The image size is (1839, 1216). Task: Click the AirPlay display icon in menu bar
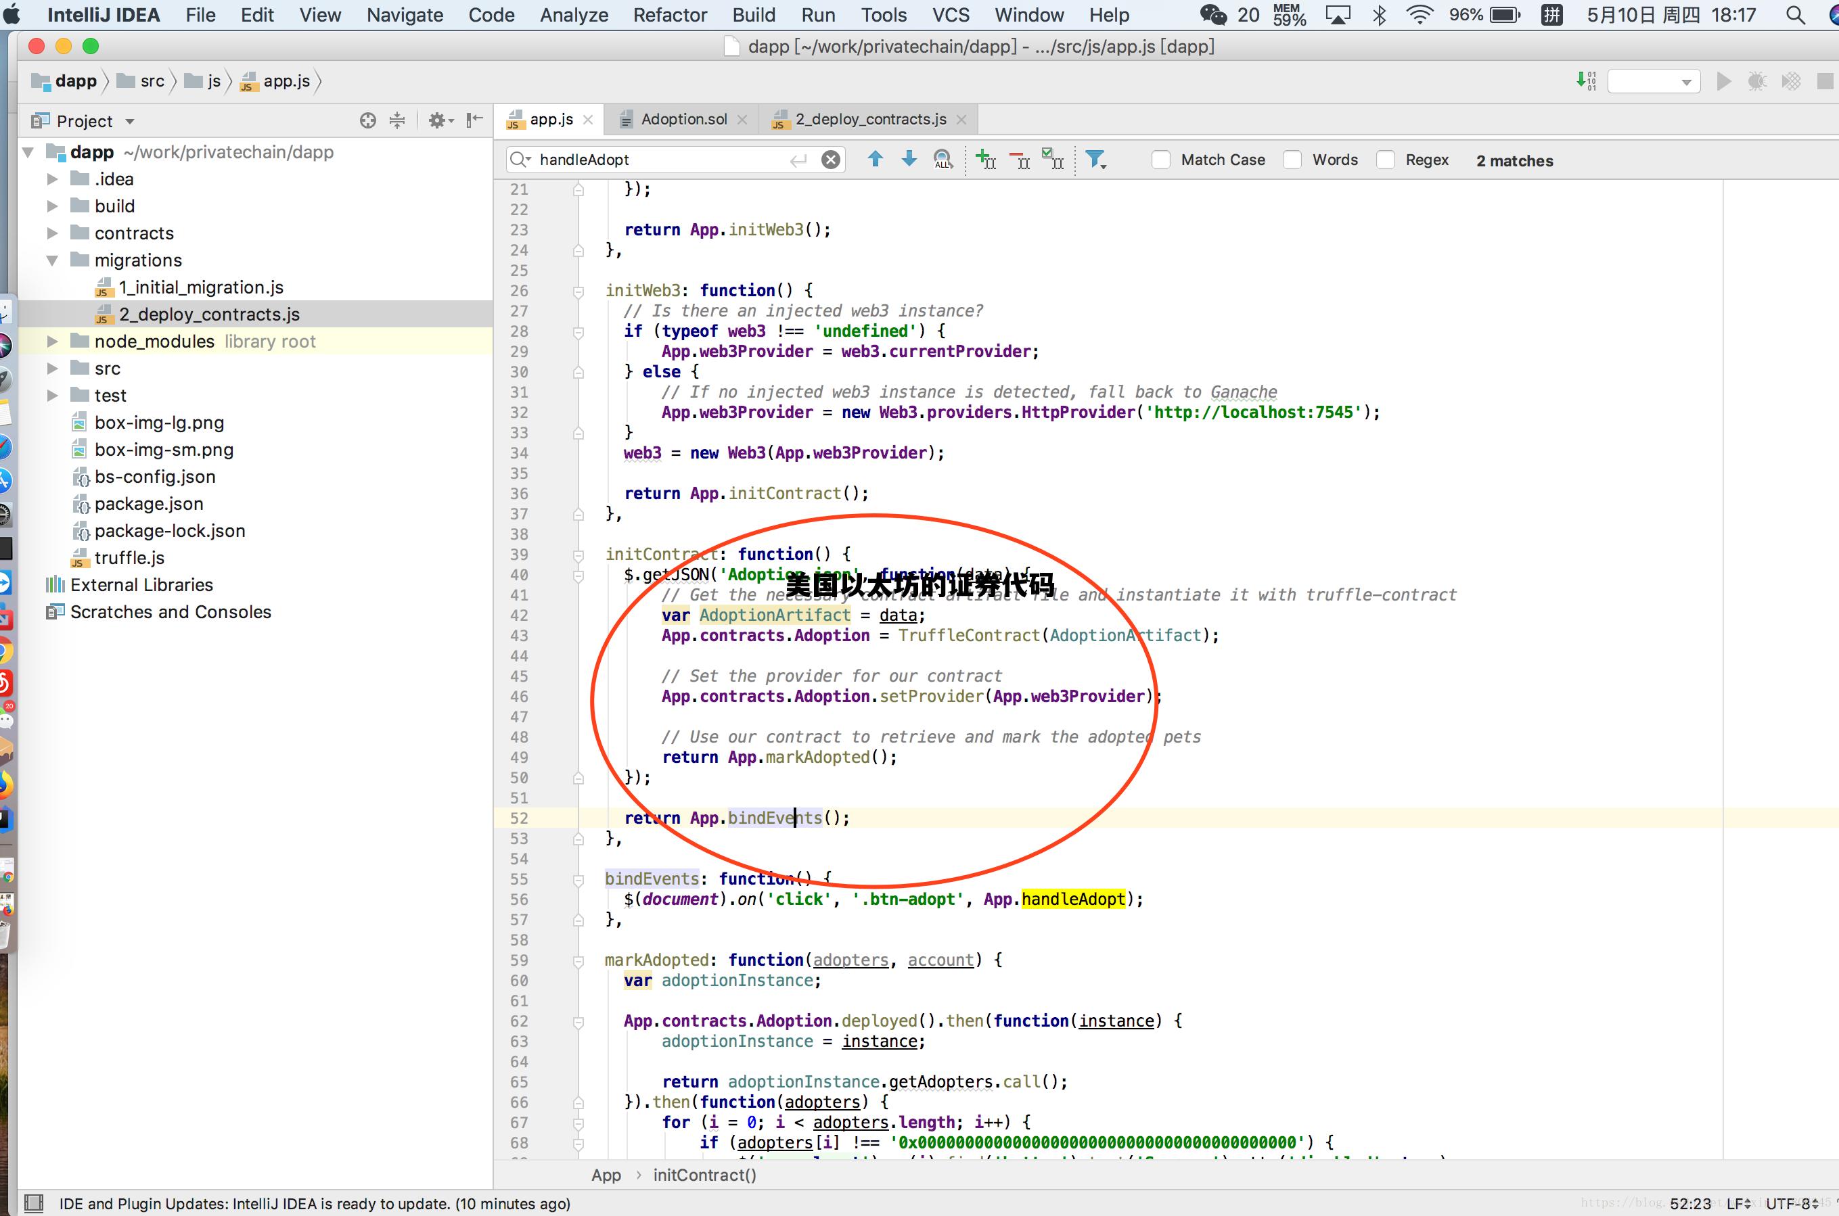click(x=1338, y=15)
